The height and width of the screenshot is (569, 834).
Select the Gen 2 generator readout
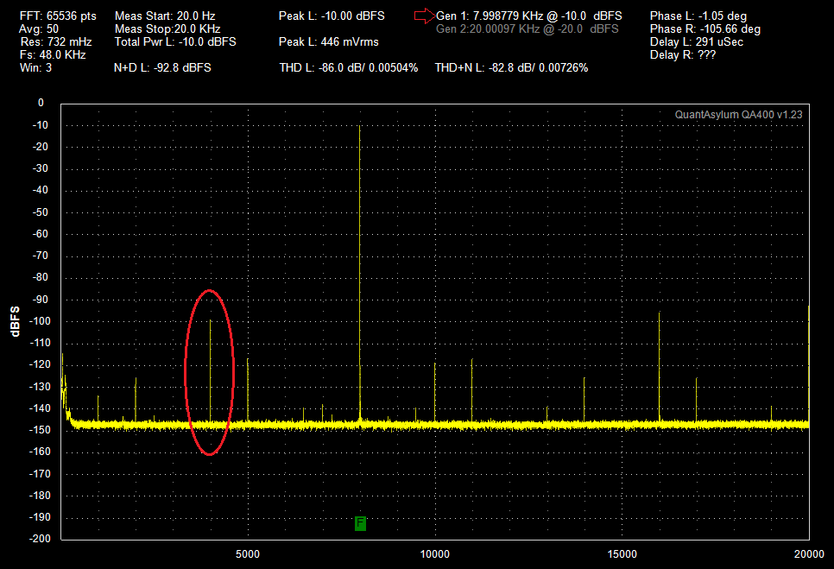tap(528, 28)
